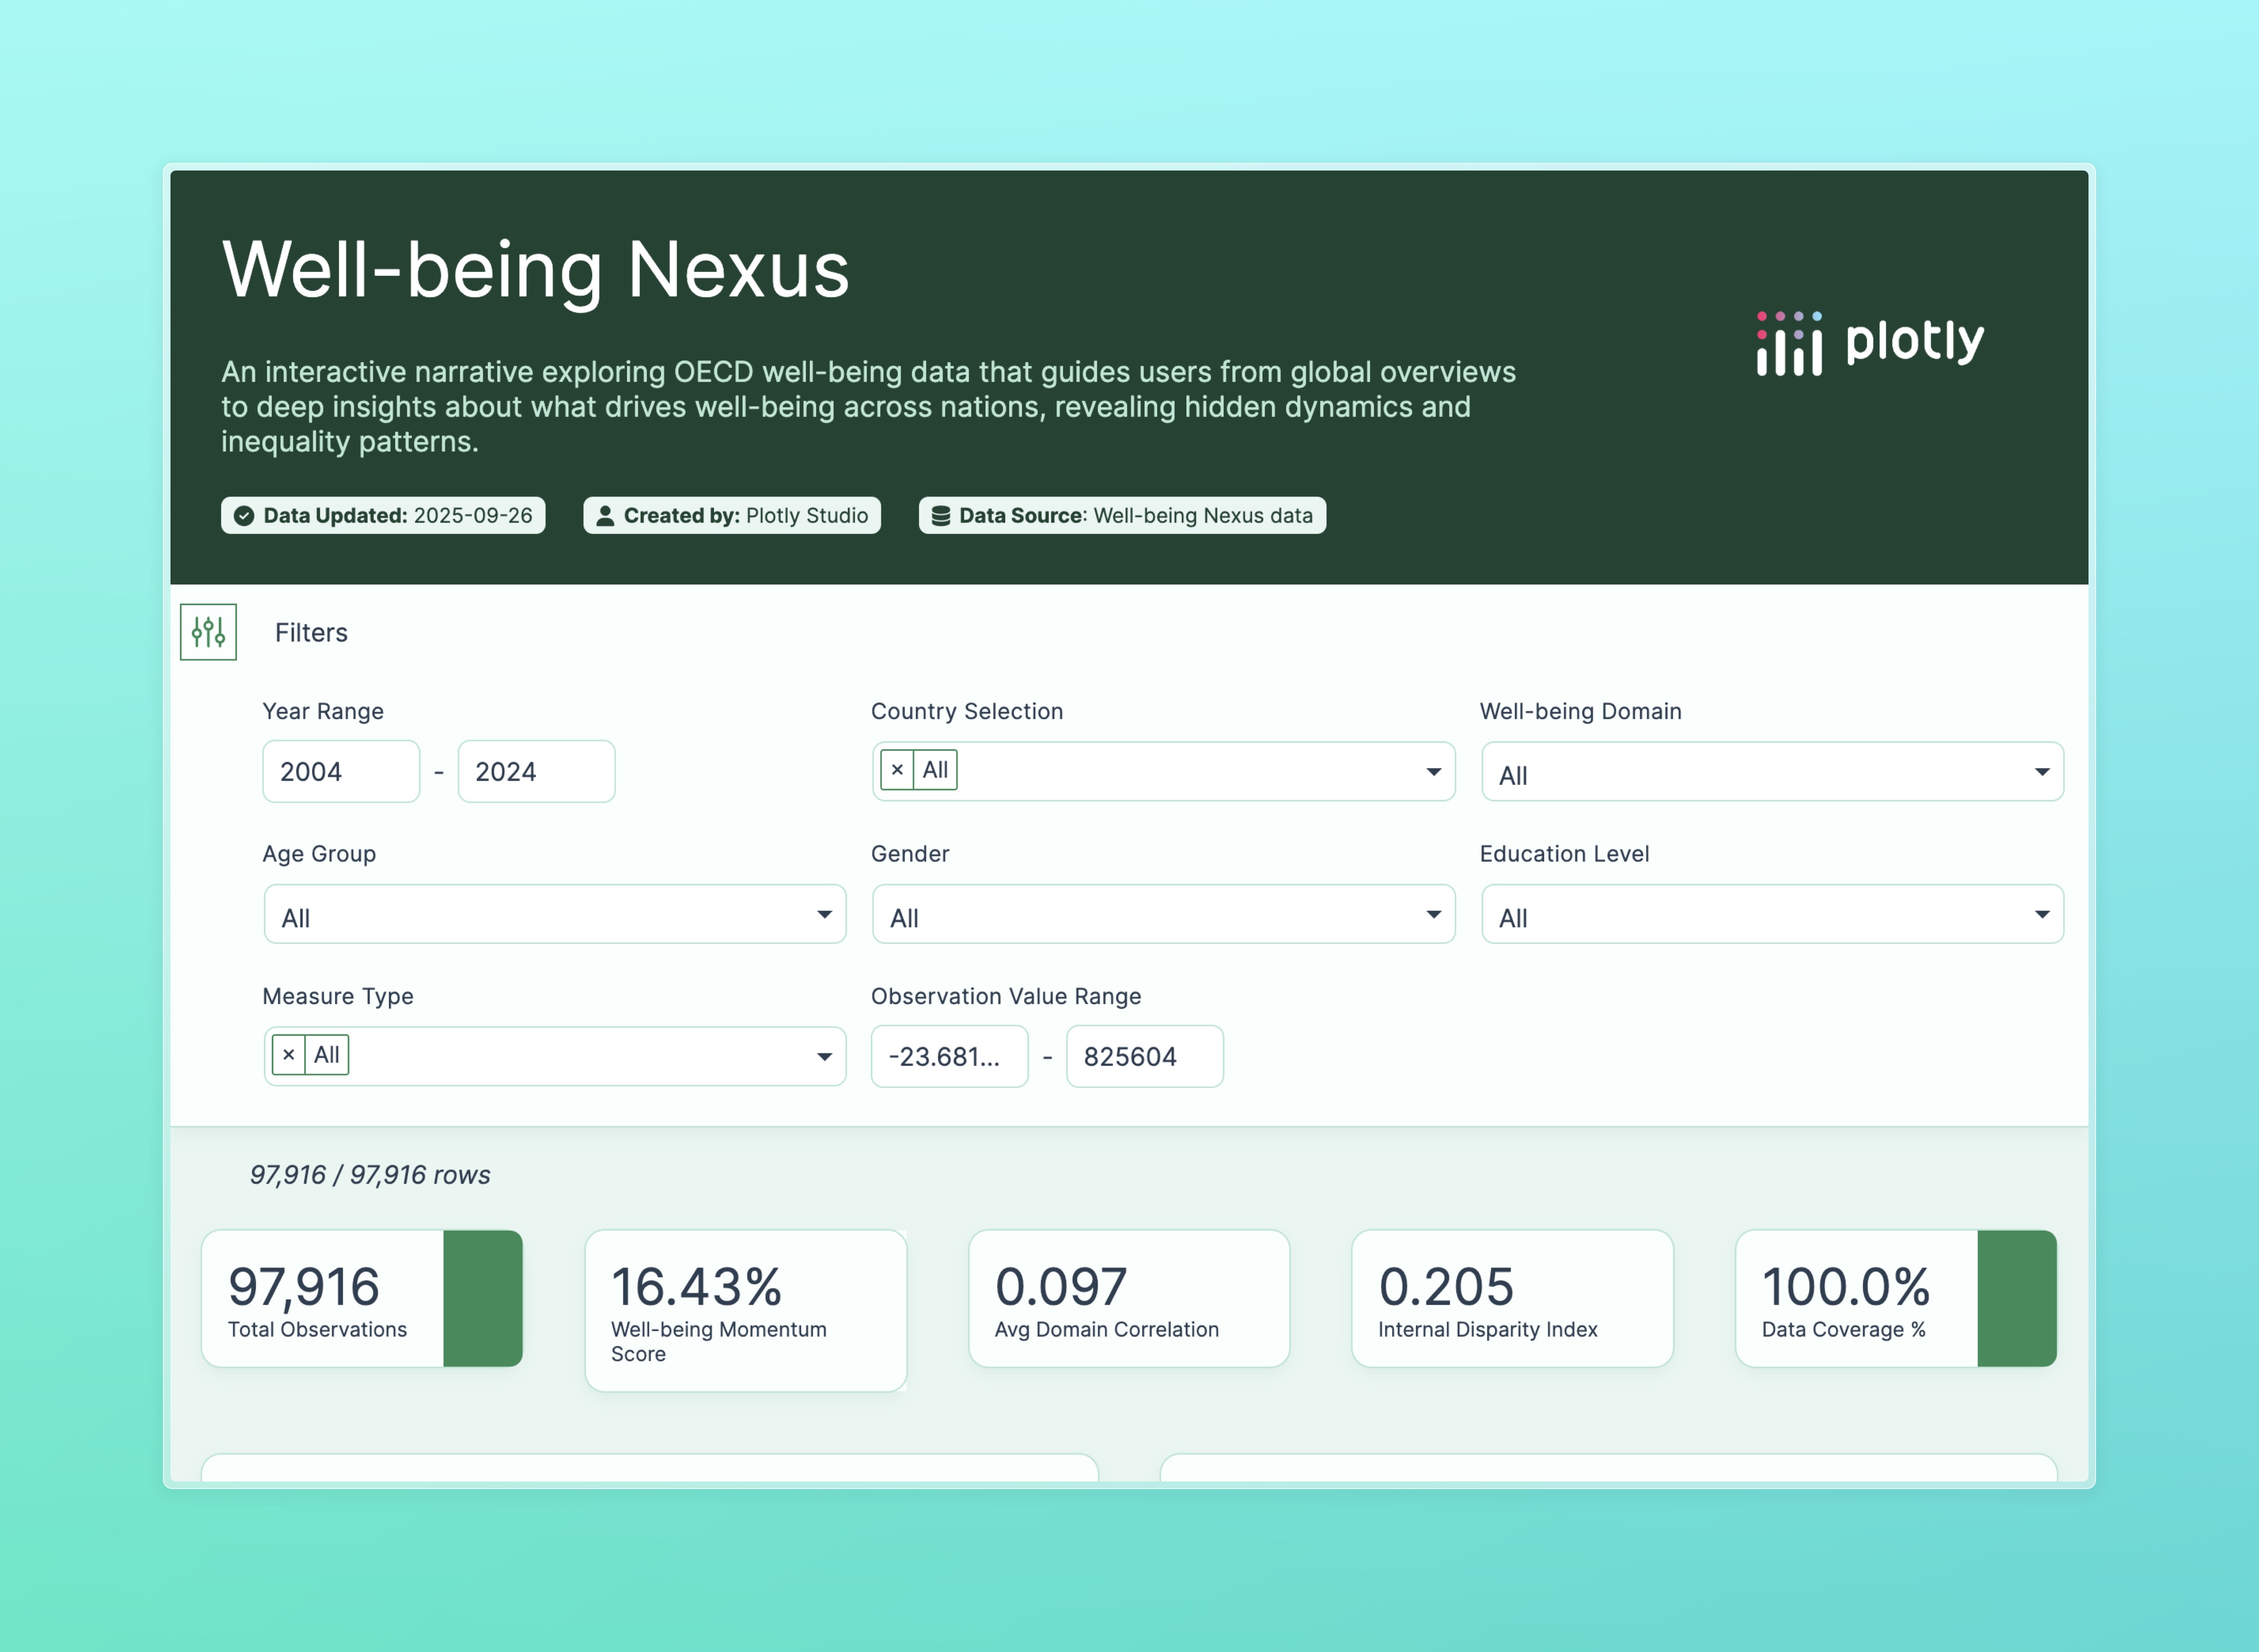Click the end year field showing 2024

point(536,771)
